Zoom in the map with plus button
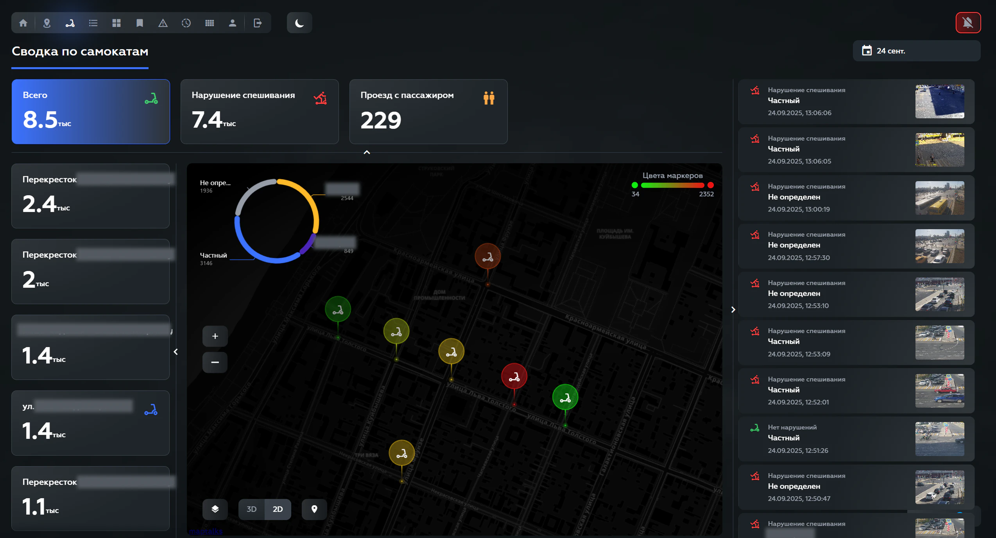The image size is (996, 538). [x=215, y=336]
